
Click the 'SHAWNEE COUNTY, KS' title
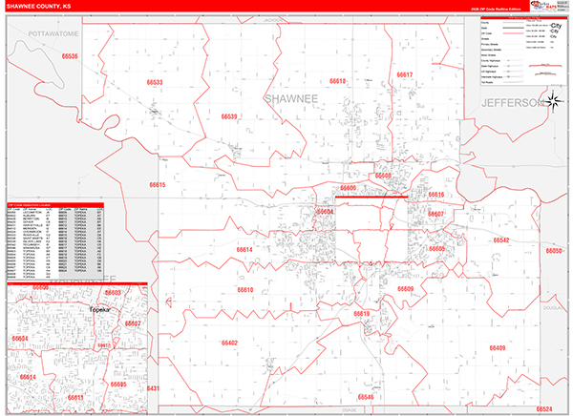point(39,7)
